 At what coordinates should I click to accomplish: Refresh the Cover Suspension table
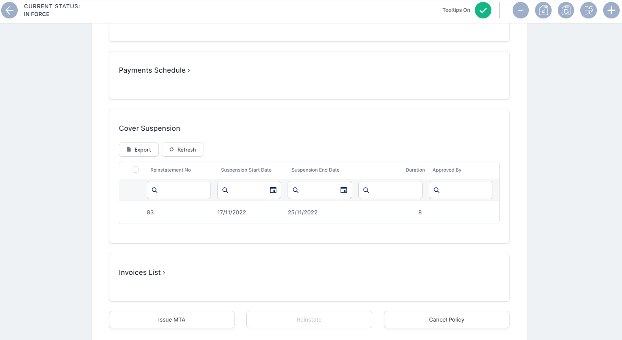pyautogui.click(x=183, y=150)
